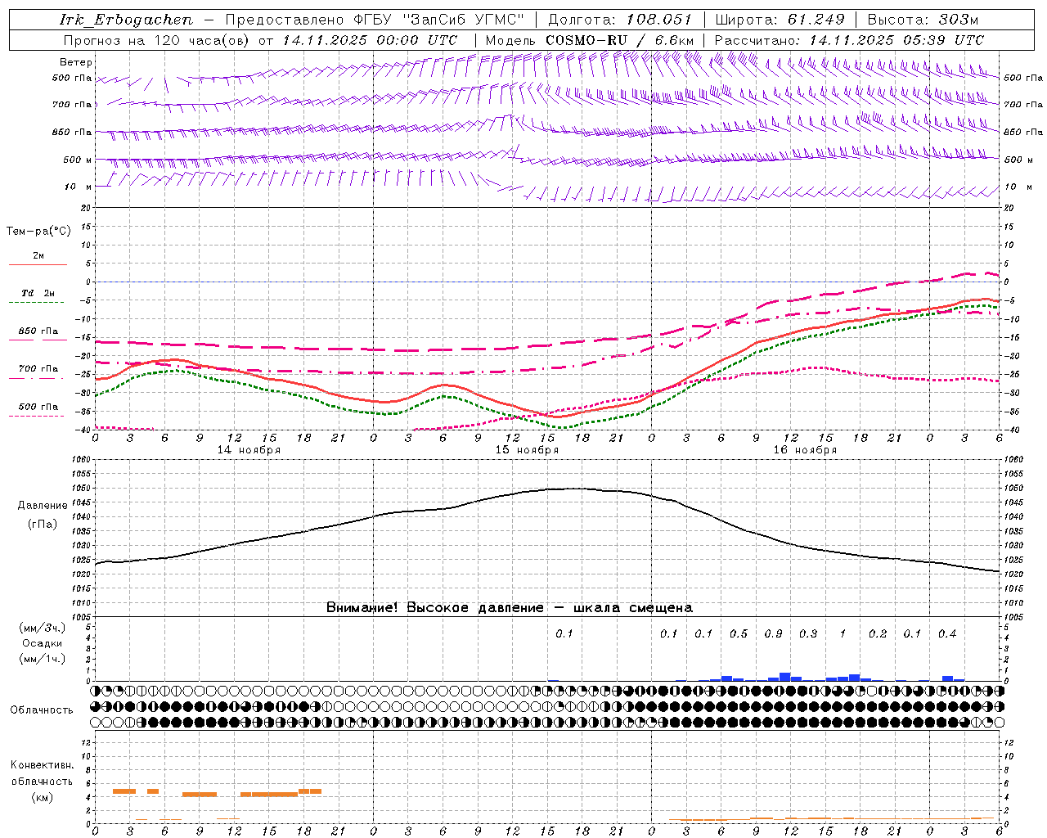The image size is (1047, 838).
Task: Click the 0.3 precipitation amount value
Action: pos(808,634)
